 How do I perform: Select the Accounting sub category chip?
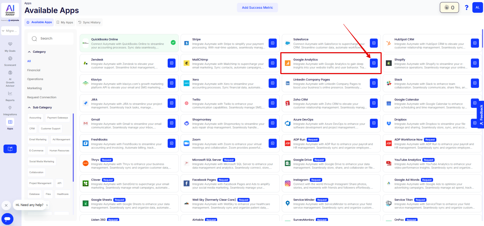point(35,118)
